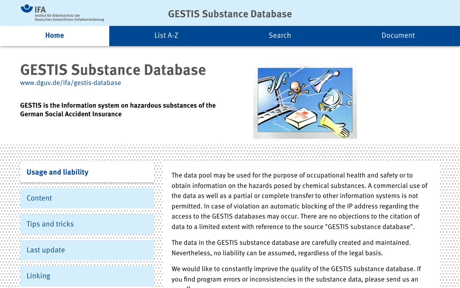Open the List A-Z tab
460x288 pixels.
click(166, 36)
